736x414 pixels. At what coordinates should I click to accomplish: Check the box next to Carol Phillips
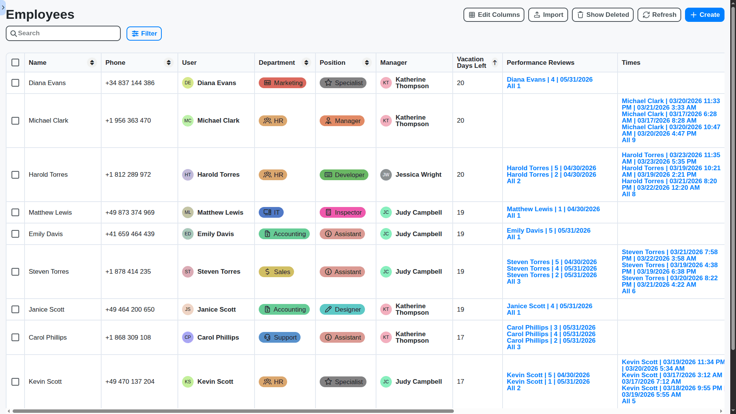pos(15,337)
